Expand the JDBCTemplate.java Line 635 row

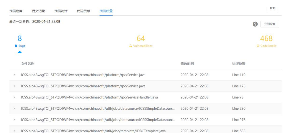14,131
